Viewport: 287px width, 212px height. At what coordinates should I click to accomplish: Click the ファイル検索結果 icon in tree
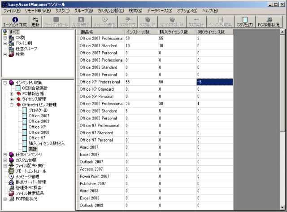11,193
